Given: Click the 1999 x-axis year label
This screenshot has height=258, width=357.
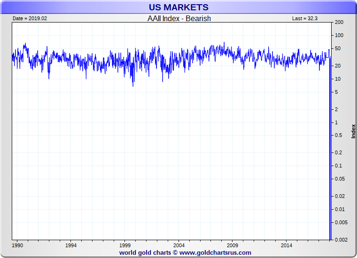Looking at the screenshot, I should click(x=125, y=245).
